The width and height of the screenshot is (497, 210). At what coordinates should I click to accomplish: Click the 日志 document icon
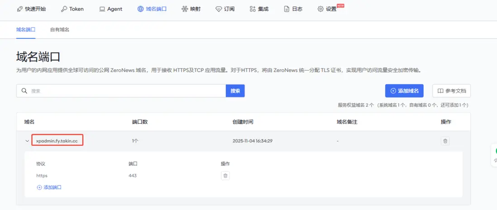pos(287,9)
